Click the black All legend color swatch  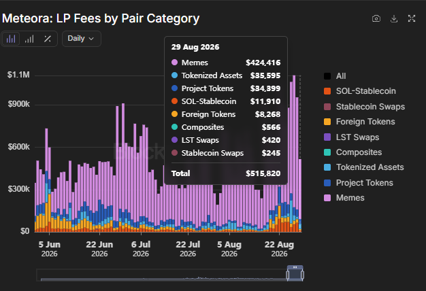coord(327,76)
